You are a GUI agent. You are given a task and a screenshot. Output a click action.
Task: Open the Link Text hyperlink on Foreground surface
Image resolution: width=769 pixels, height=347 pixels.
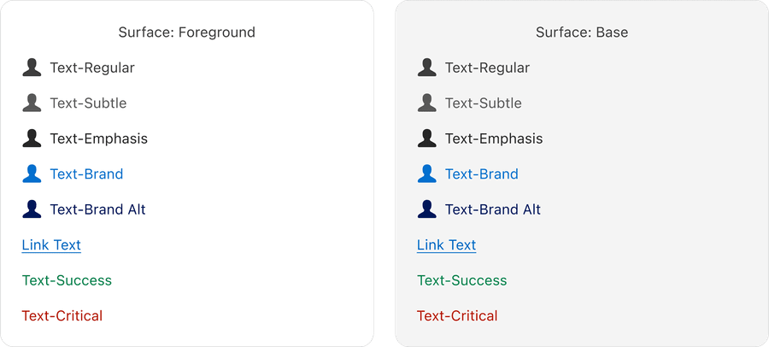51,245
